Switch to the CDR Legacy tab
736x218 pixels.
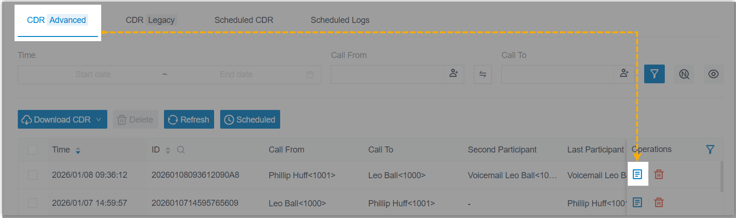(x=150, y=20)
